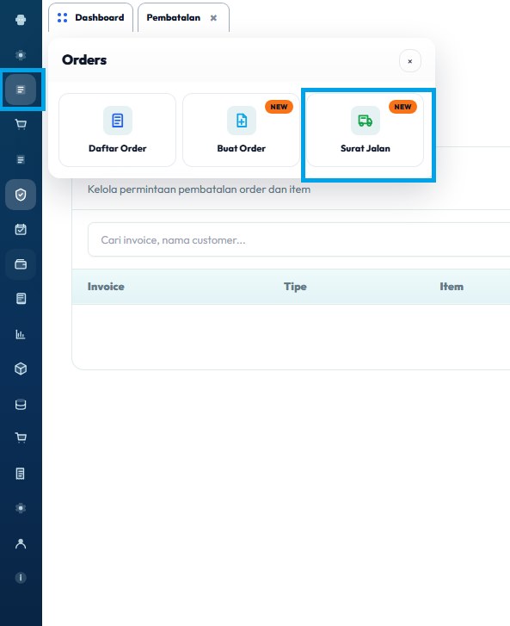The image size is (510, 626).
Task: Click the cart icon directly under the Orders icon
Action: tap(21, 125)
